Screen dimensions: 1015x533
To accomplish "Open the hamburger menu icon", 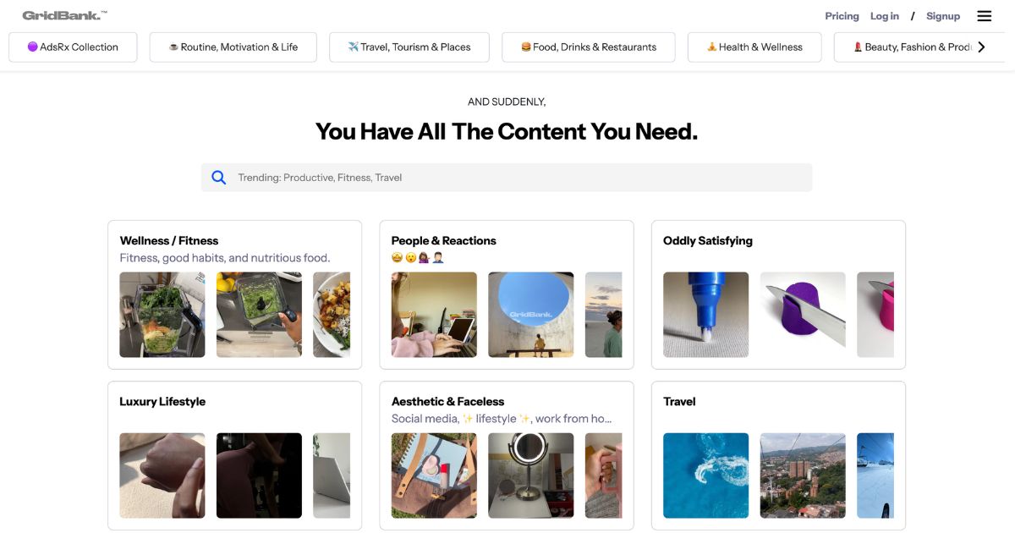I will coord(984,16).
